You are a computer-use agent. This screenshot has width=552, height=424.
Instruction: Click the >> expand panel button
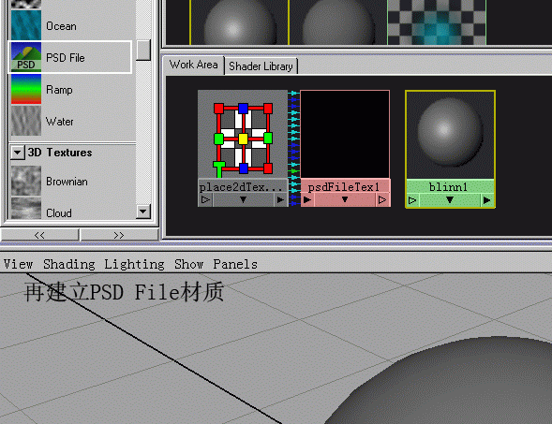pos(119,235)
